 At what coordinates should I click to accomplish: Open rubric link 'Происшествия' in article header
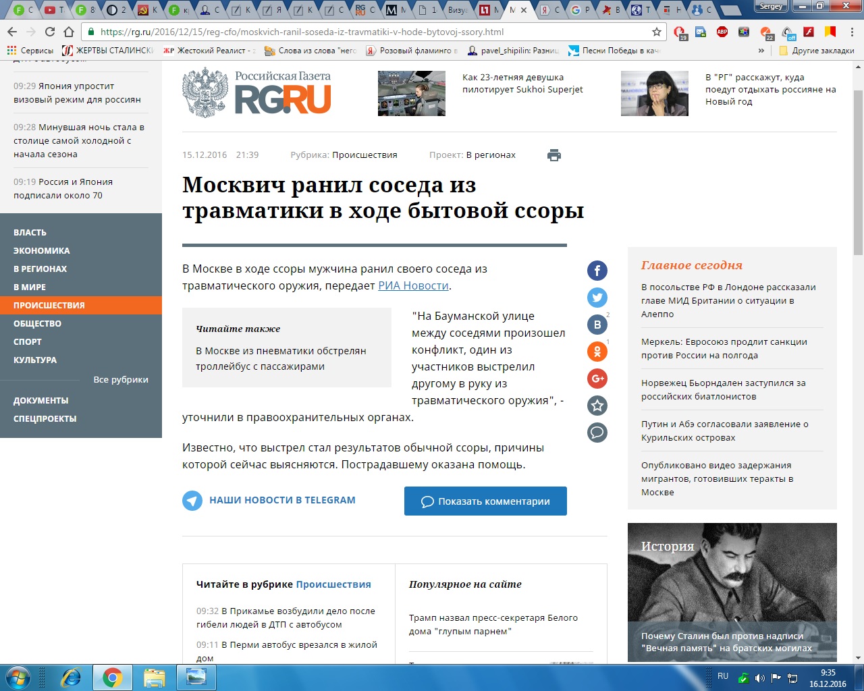(364, 155)
